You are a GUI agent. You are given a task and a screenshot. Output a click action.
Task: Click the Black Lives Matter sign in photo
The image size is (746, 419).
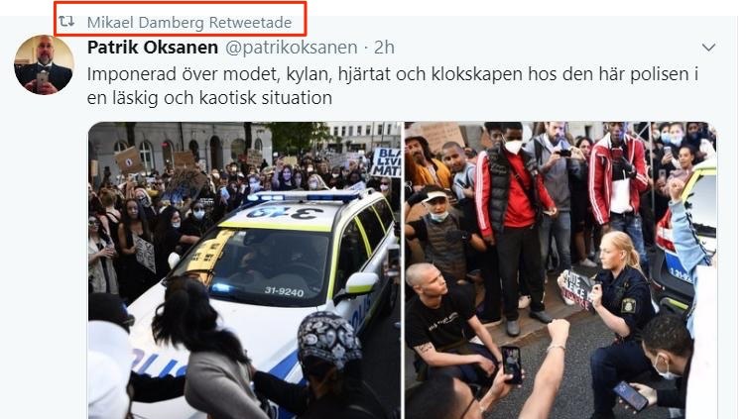pyautogui.click(x=386, y=162)
